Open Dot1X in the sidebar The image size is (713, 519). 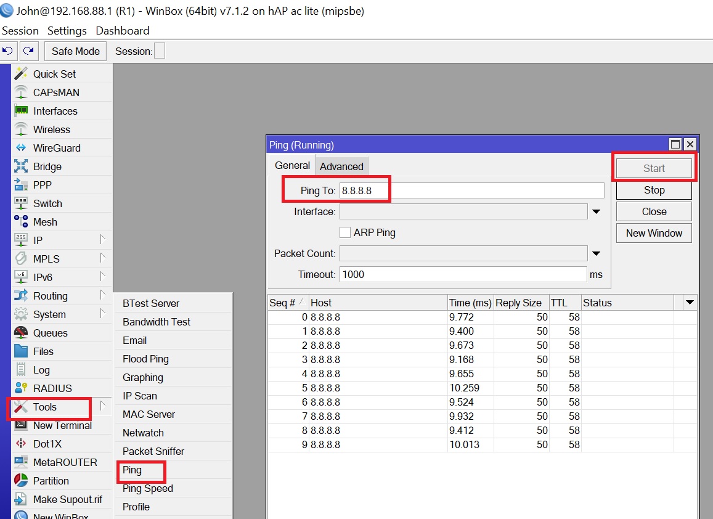[62, 444]
